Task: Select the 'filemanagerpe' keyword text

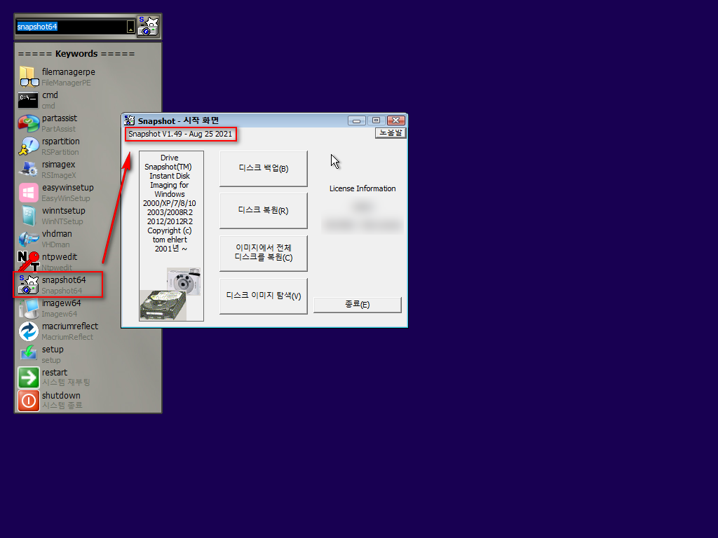Action: pos(69,72)
